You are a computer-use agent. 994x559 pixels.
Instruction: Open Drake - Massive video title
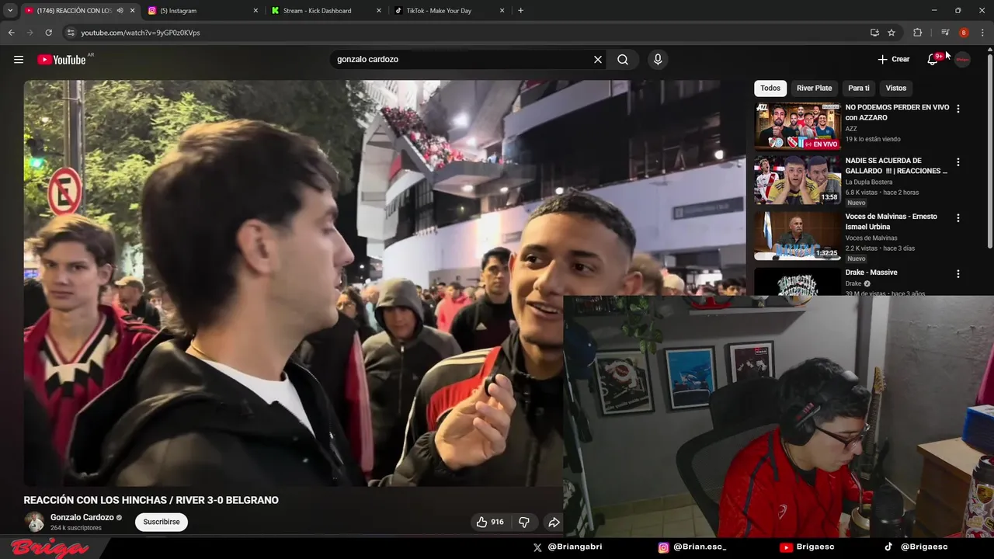click(x=871, y=273)
